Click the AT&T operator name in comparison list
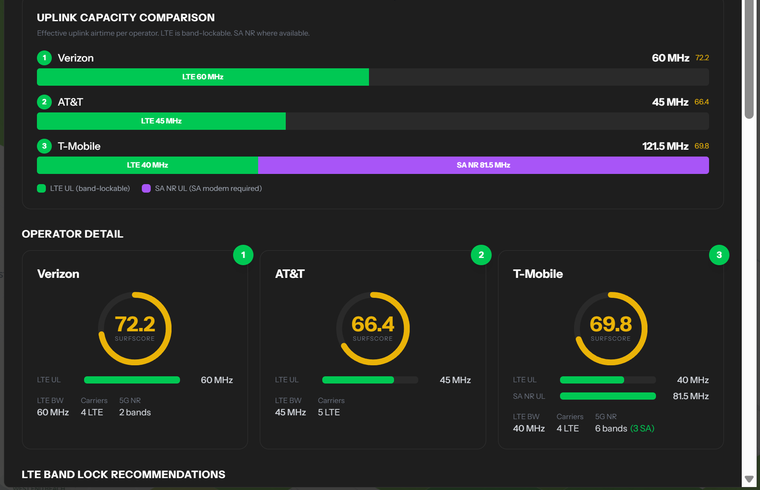This screenshot has width=760, height=490. coord(70,102)
